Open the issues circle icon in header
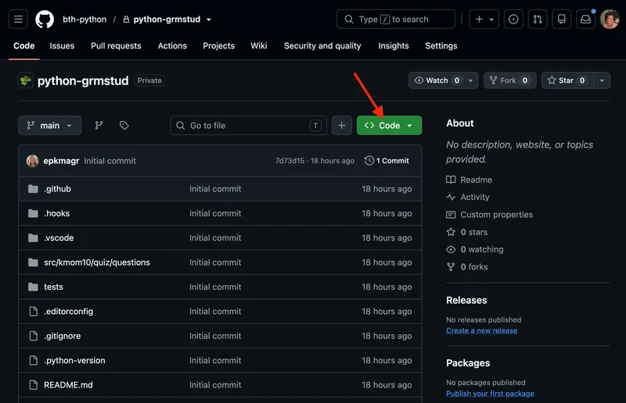This screenshot has height=403, width=626. pyautogui.click(x=513, y=19)
